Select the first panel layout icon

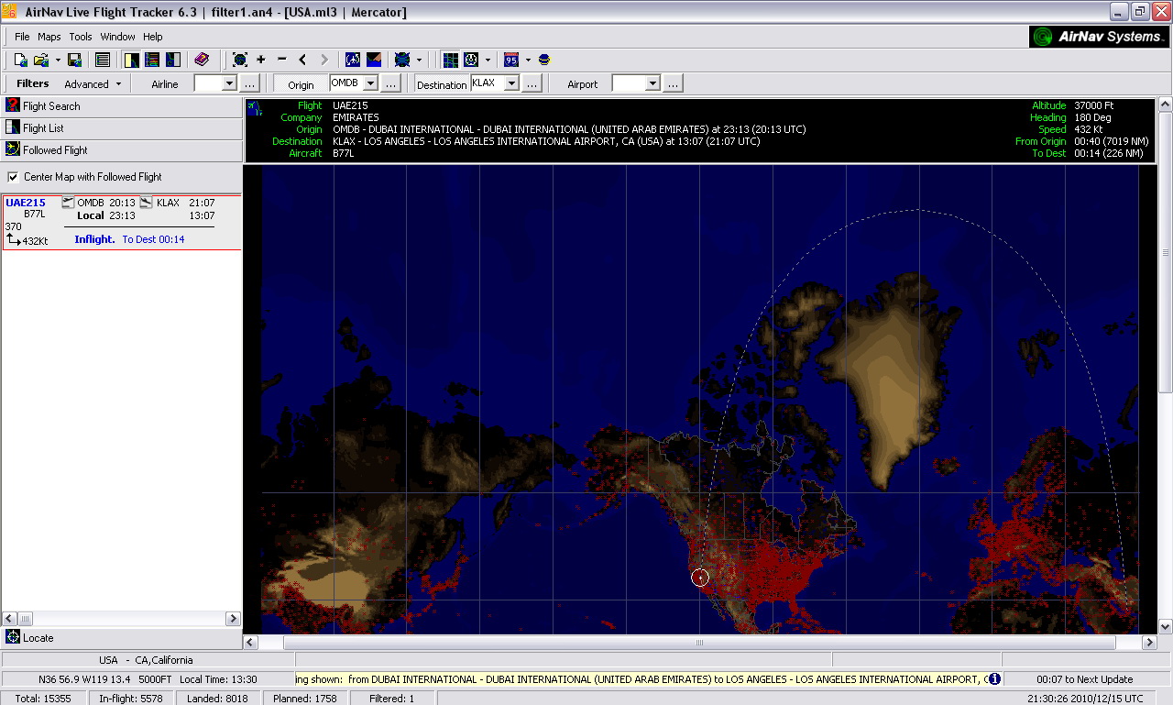click(x=131, y=60)
